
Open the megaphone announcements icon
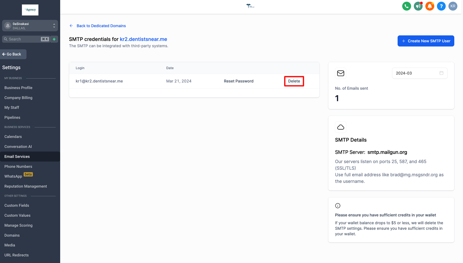418,6
